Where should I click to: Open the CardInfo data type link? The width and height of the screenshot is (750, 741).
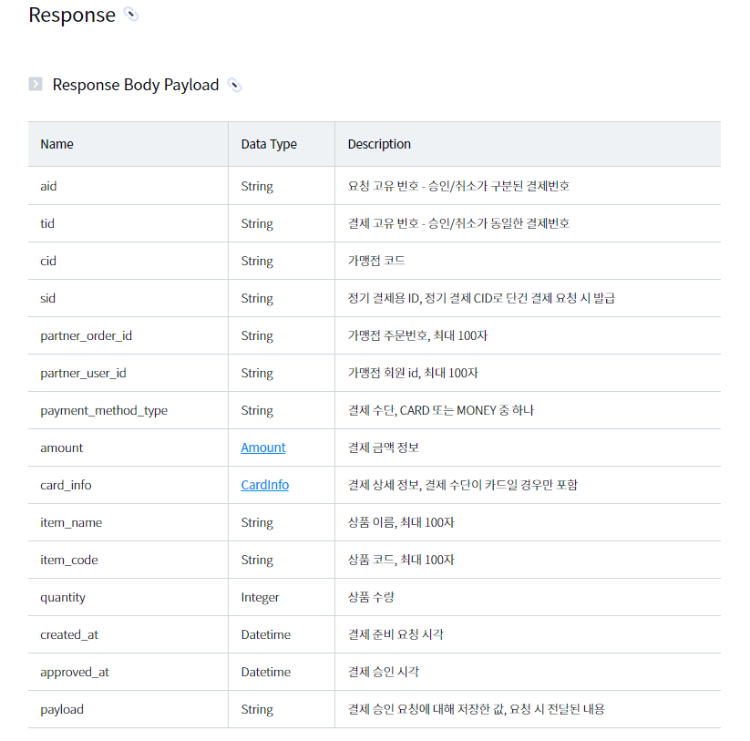(264, 485)
